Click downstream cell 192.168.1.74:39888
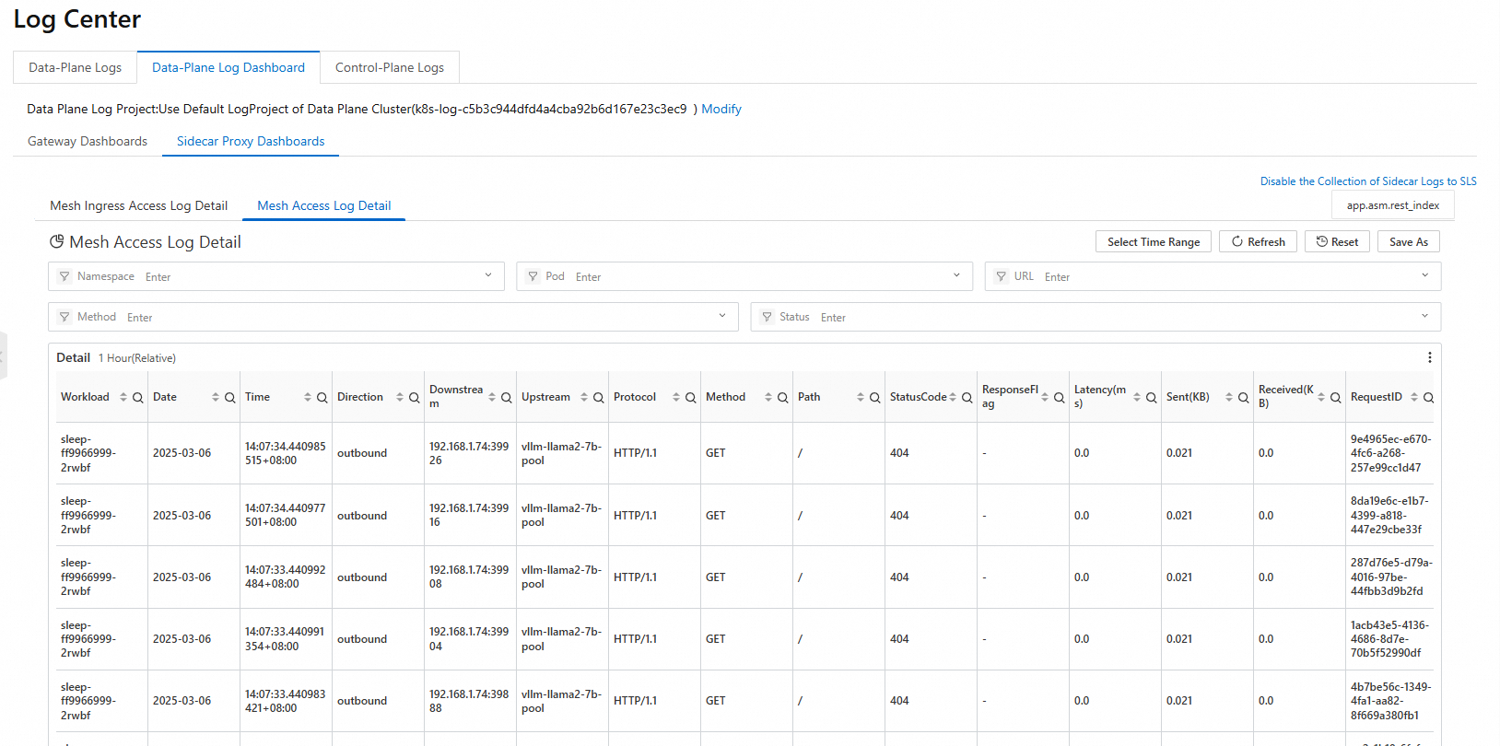This screenshot has height=746, width=1500. pos(469,701)
